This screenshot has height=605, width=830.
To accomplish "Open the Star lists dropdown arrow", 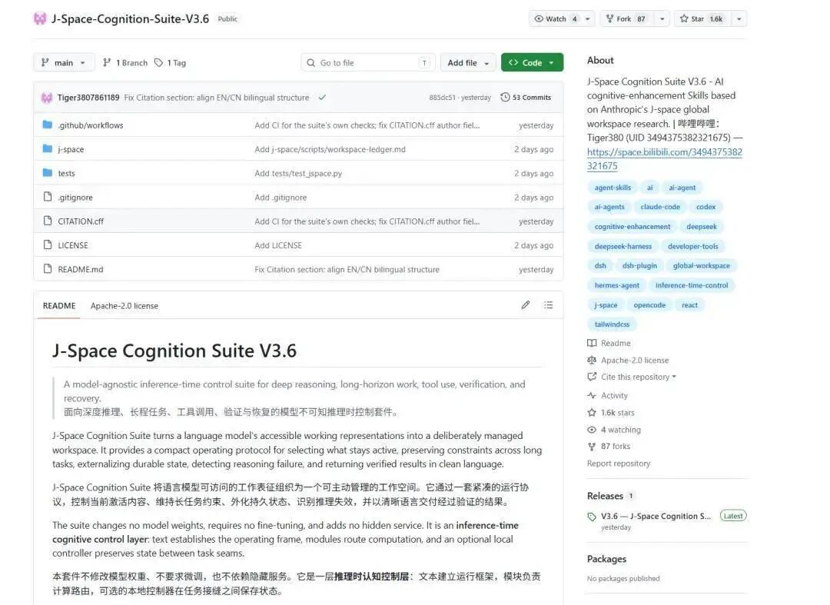I will pyautogui.click(x=739, y=18).
